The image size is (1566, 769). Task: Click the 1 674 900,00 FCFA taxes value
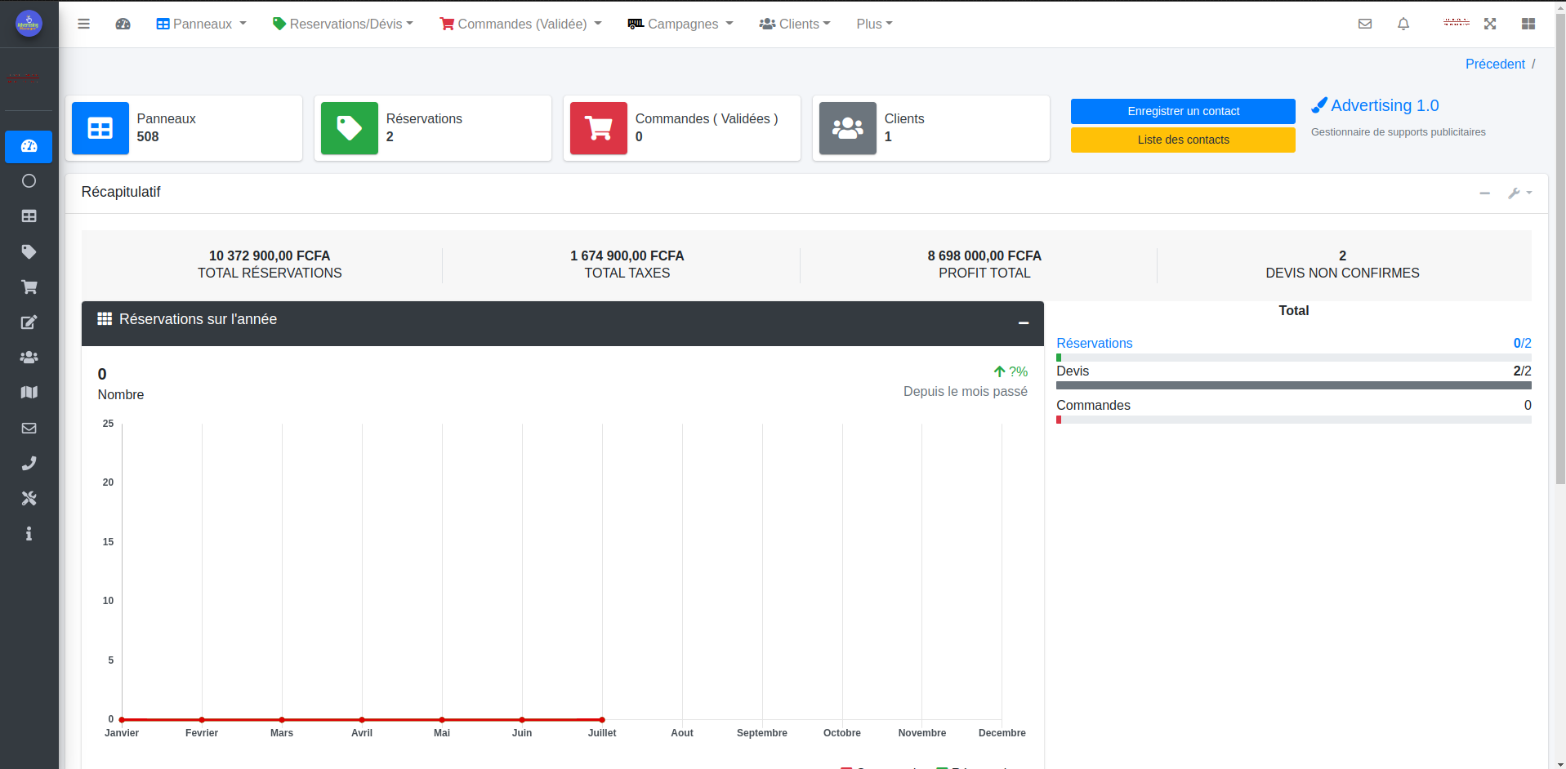[627, 256]
